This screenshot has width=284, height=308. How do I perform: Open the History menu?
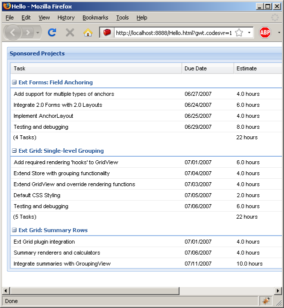(66, 17)
